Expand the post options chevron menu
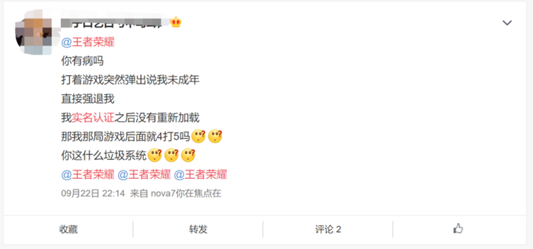Image resolution: width=533 pixels, height=249 pixels. point(507,22)
